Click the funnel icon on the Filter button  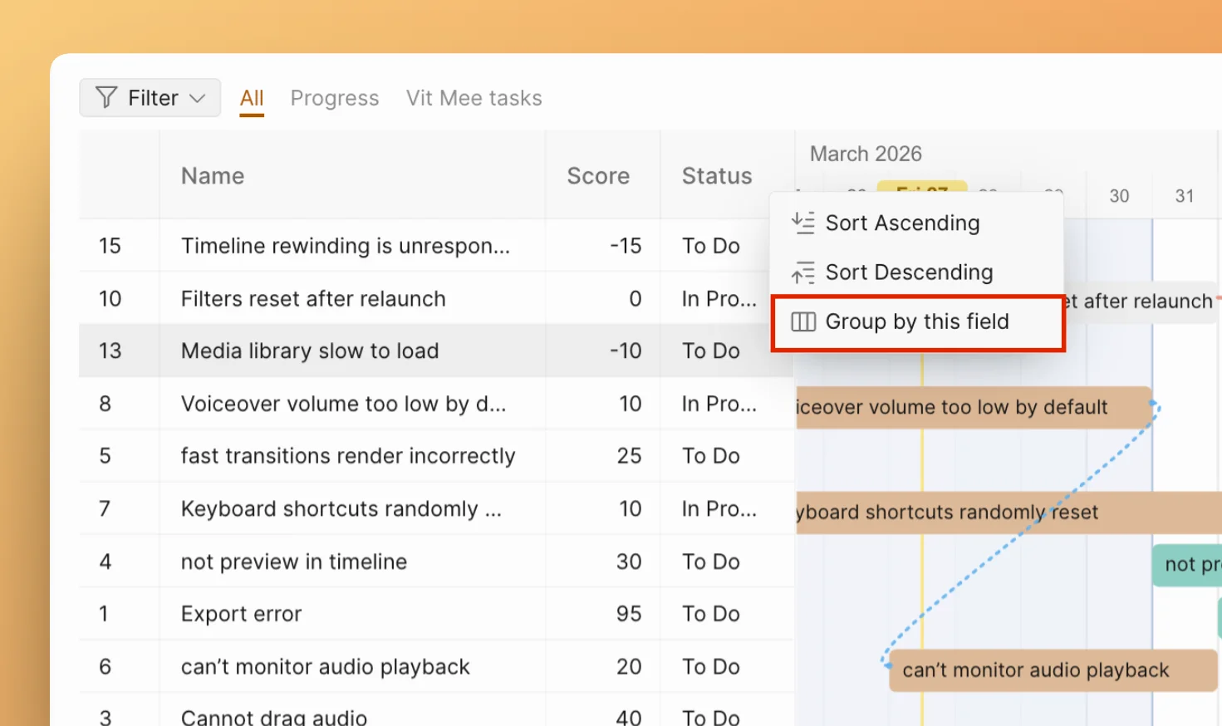coord(106,97)
